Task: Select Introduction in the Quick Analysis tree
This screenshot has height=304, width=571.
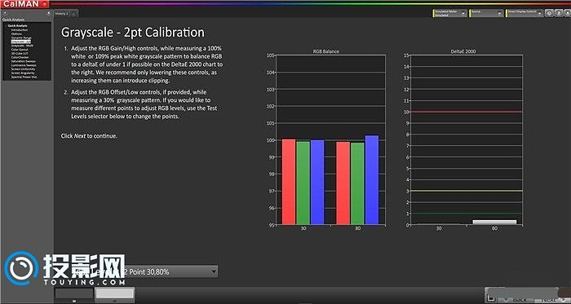Action: [20, 30]
